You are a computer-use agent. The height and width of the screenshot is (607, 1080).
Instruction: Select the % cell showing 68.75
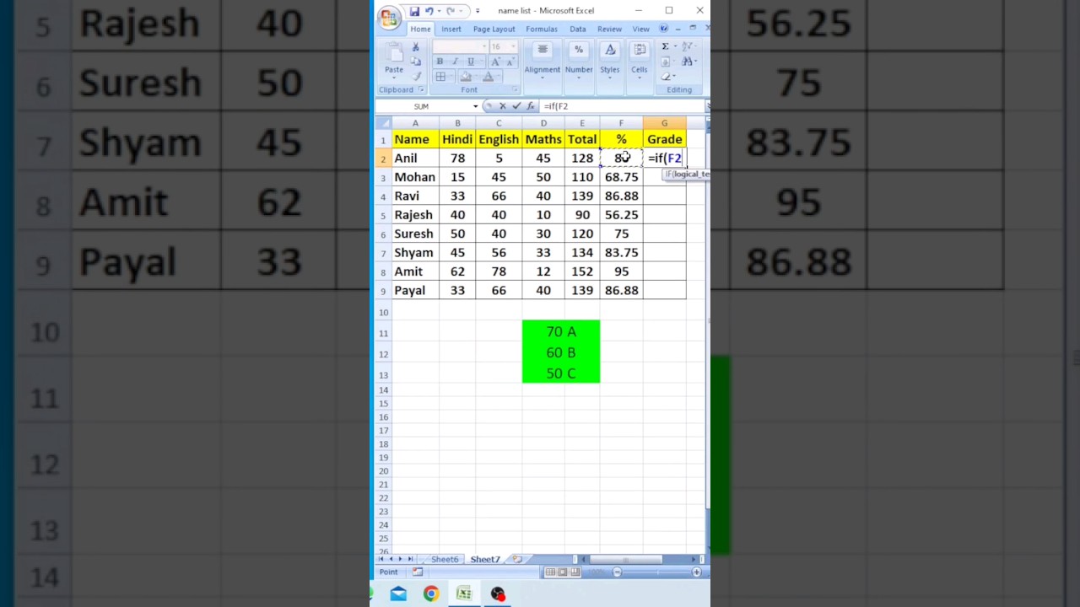pyautogui.click(x=621, y=177)
